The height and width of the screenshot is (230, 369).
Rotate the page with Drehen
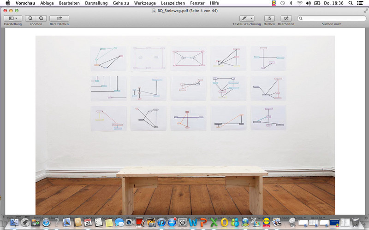269,18
